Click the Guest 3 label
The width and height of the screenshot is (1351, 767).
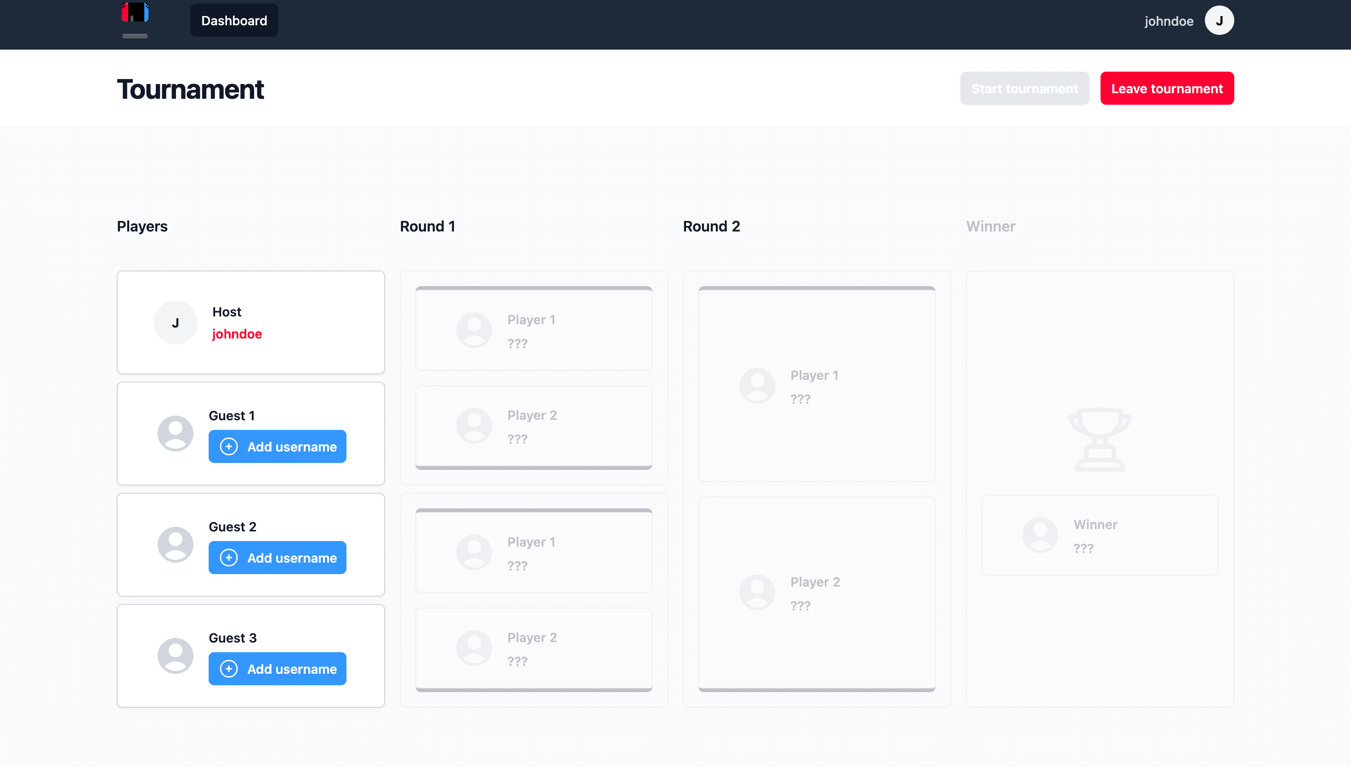pyautogui.click(x=233, y=638)
